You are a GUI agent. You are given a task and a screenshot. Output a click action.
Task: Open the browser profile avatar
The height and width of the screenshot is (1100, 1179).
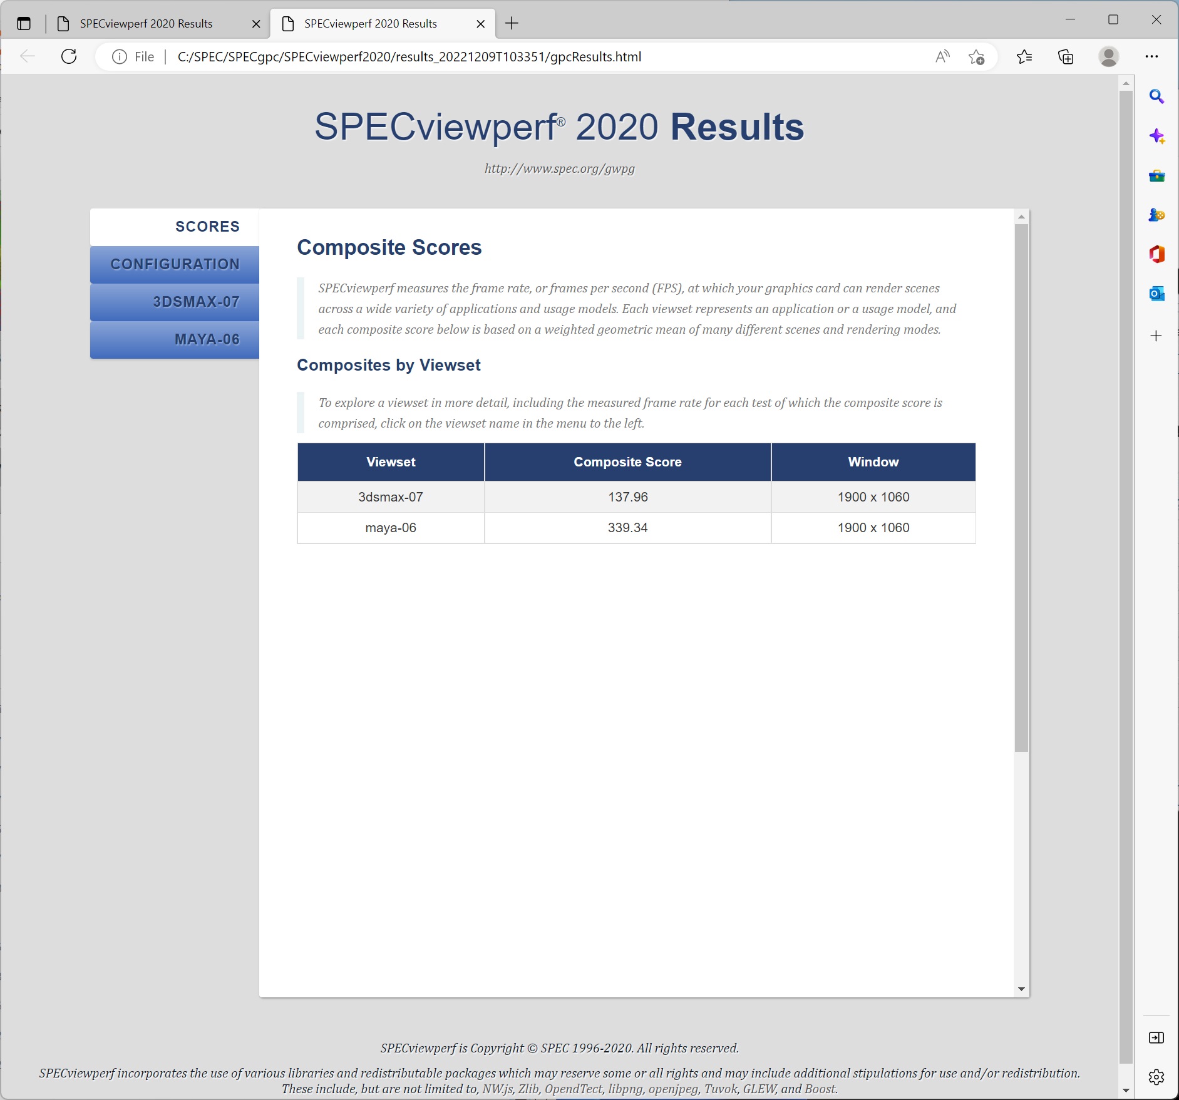point(1108,57)
